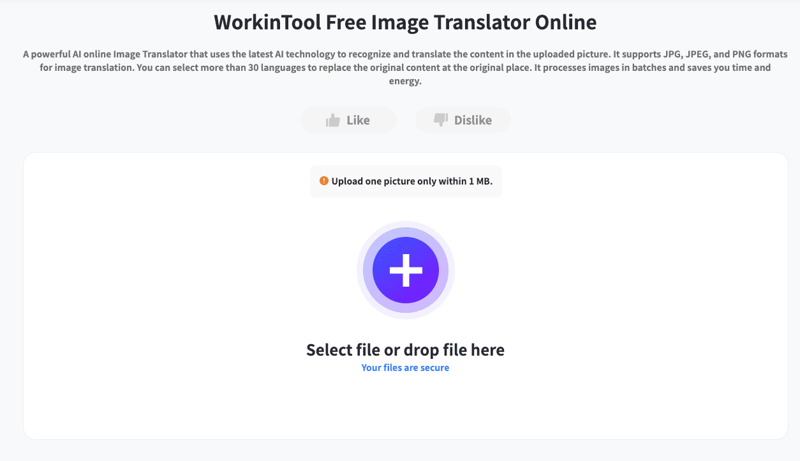
Task: Click the exclamation badge near upload limit text
Action: point(323,181)
